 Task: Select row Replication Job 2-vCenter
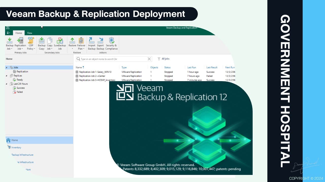(x=155, y=76)
